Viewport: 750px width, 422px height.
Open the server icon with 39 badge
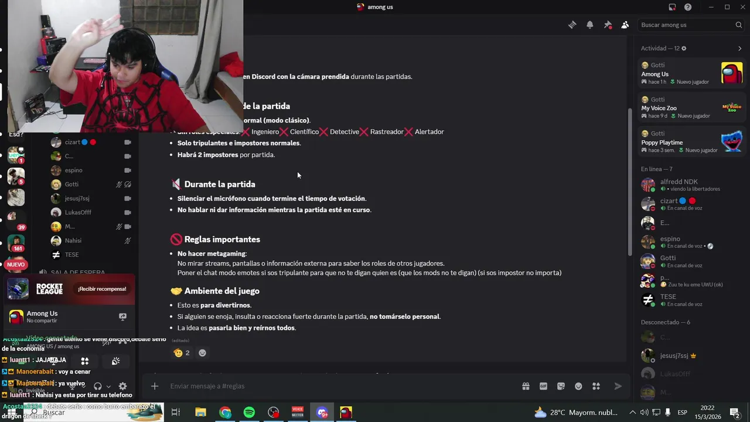pyautogui.click(x=15, y=220)
